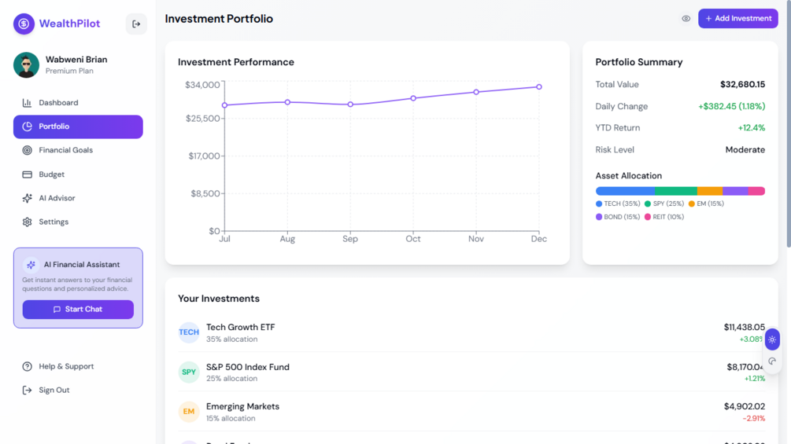Select the Portfolio menu item
Viewport: 791px width, 444px height.
(x=78, y=127)
